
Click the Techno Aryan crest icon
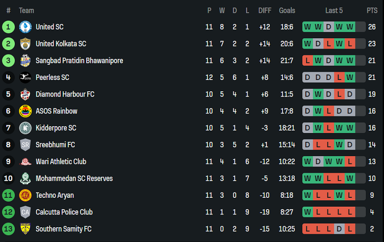tap(25, 195)
